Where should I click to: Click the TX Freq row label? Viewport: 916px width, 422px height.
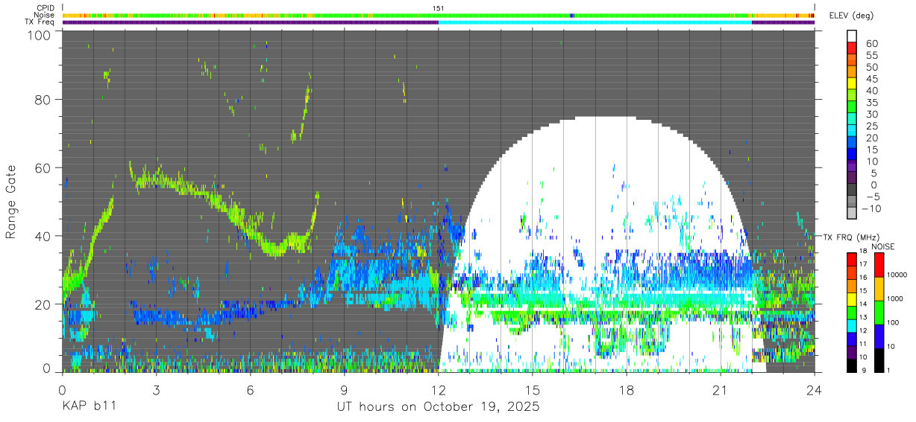40,22
